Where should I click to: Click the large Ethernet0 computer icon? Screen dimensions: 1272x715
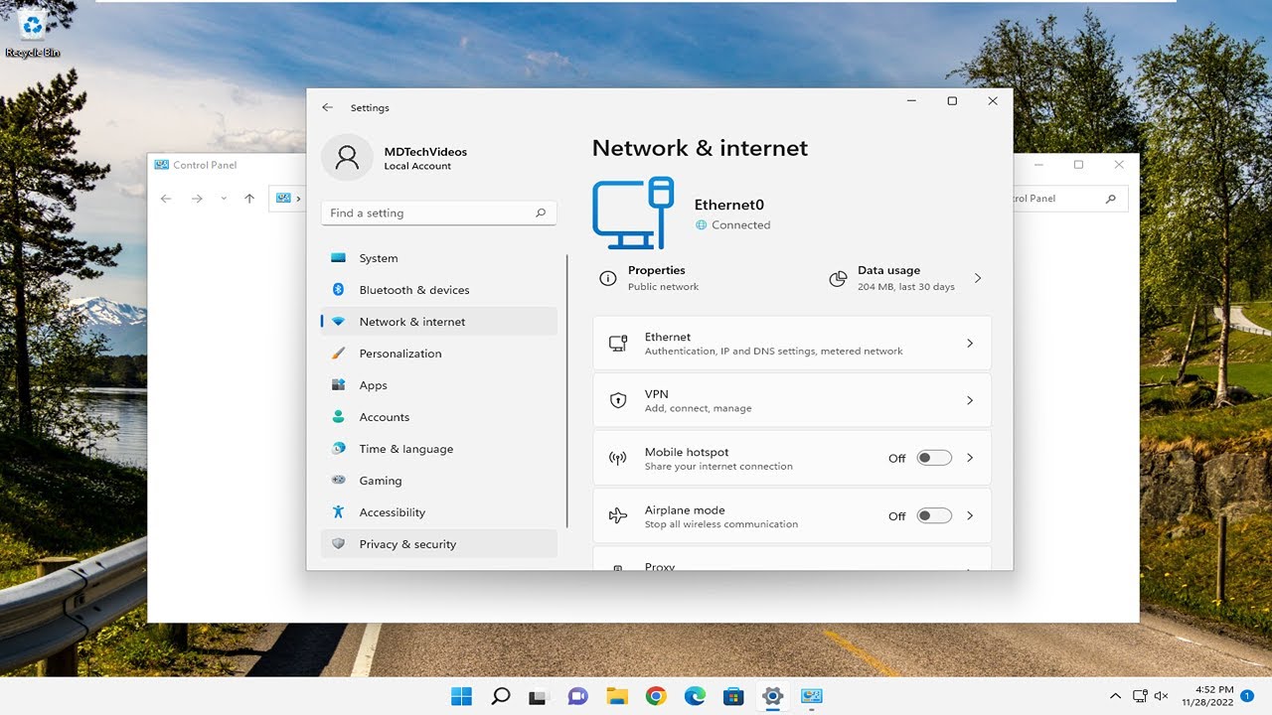click(633, 213)
